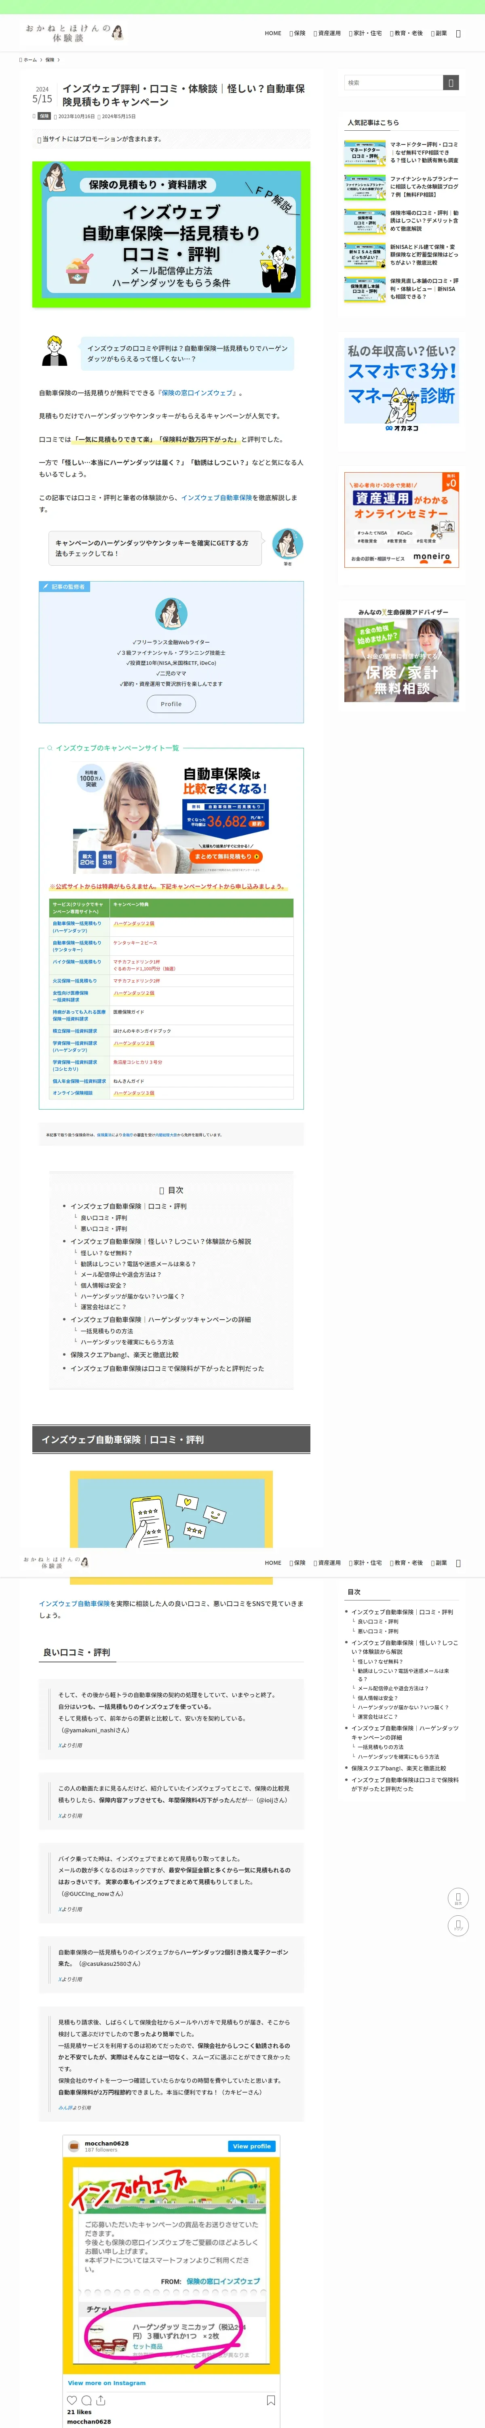Click the Instagram heart like icon
This screenshot has height=2428, width=485.
click(72, 2400)
